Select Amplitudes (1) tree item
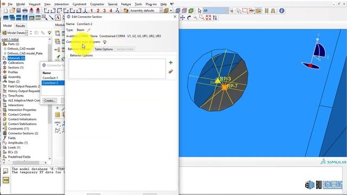The height and width of the screenshot is (195, 347). (18, 142)
